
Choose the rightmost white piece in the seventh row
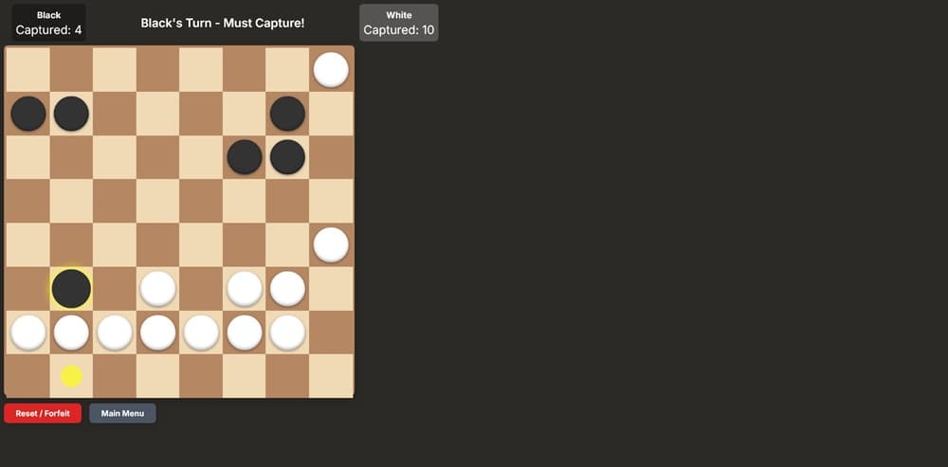[287, 332]
